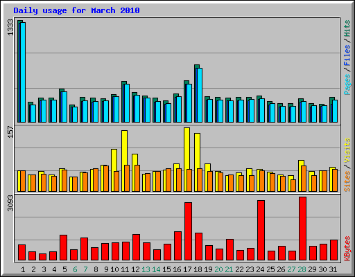Click day 5 on the x-axis

click(x=64, y=269)
